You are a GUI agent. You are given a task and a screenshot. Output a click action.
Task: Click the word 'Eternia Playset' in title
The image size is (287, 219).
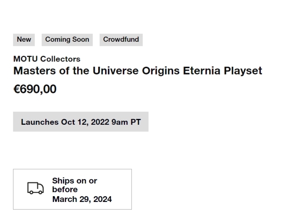pos(222,71)
